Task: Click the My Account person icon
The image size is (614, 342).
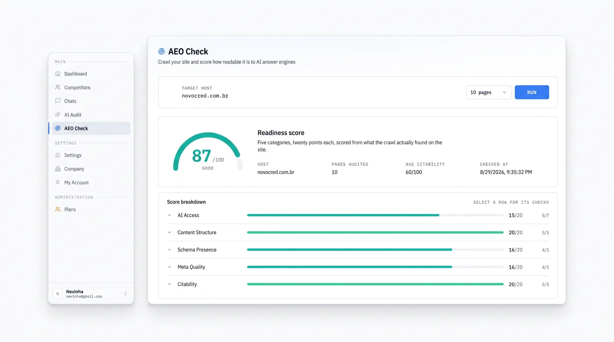Action: (x=58, y=182)
